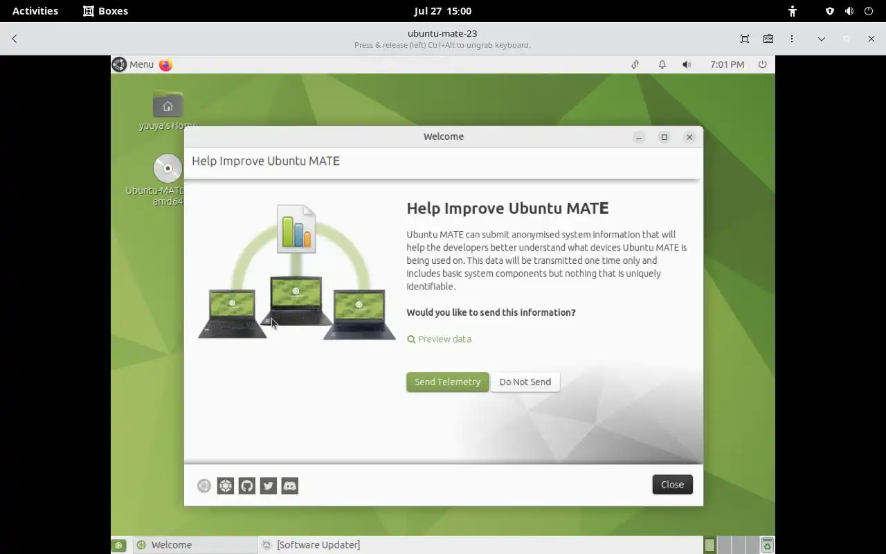The width and height of the screenshot is (886, 554).
Task: Click the MATE network connection icon
Action: point(635,64)
